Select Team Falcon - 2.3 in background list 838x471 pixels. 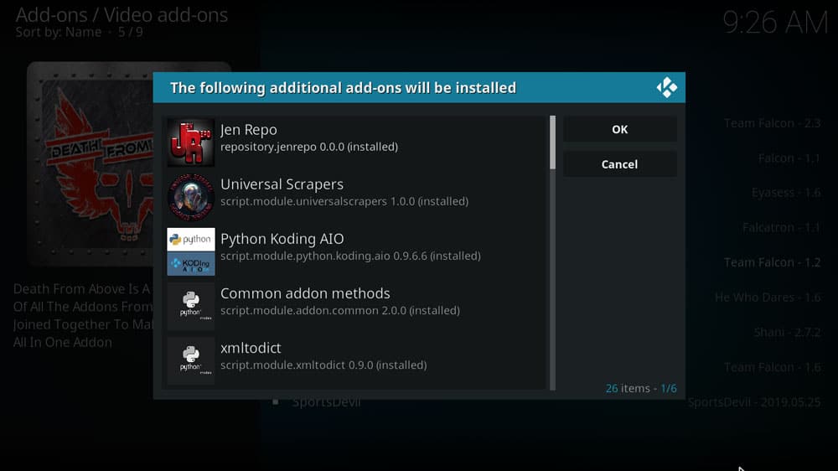(x=773, y=123)
